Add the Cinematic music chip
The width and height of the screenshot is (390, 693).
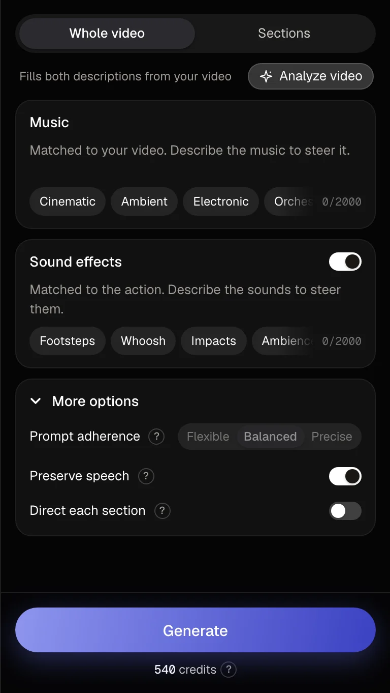click(x=68, y=201)
